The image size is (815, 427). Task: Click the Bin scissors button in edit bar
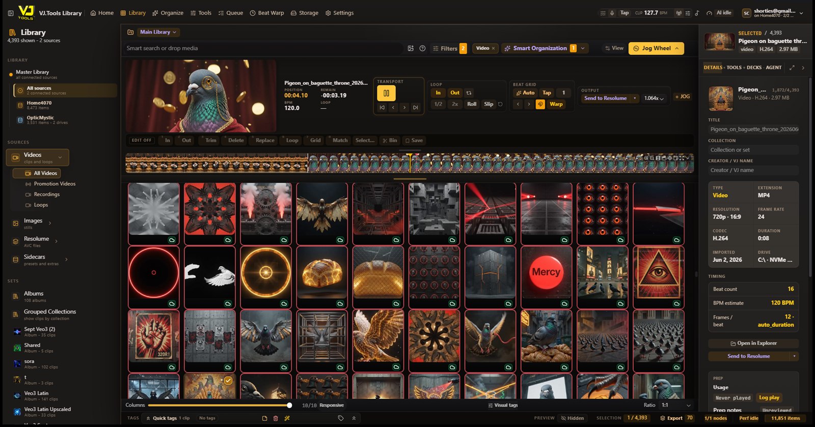(x=390, y=140)
